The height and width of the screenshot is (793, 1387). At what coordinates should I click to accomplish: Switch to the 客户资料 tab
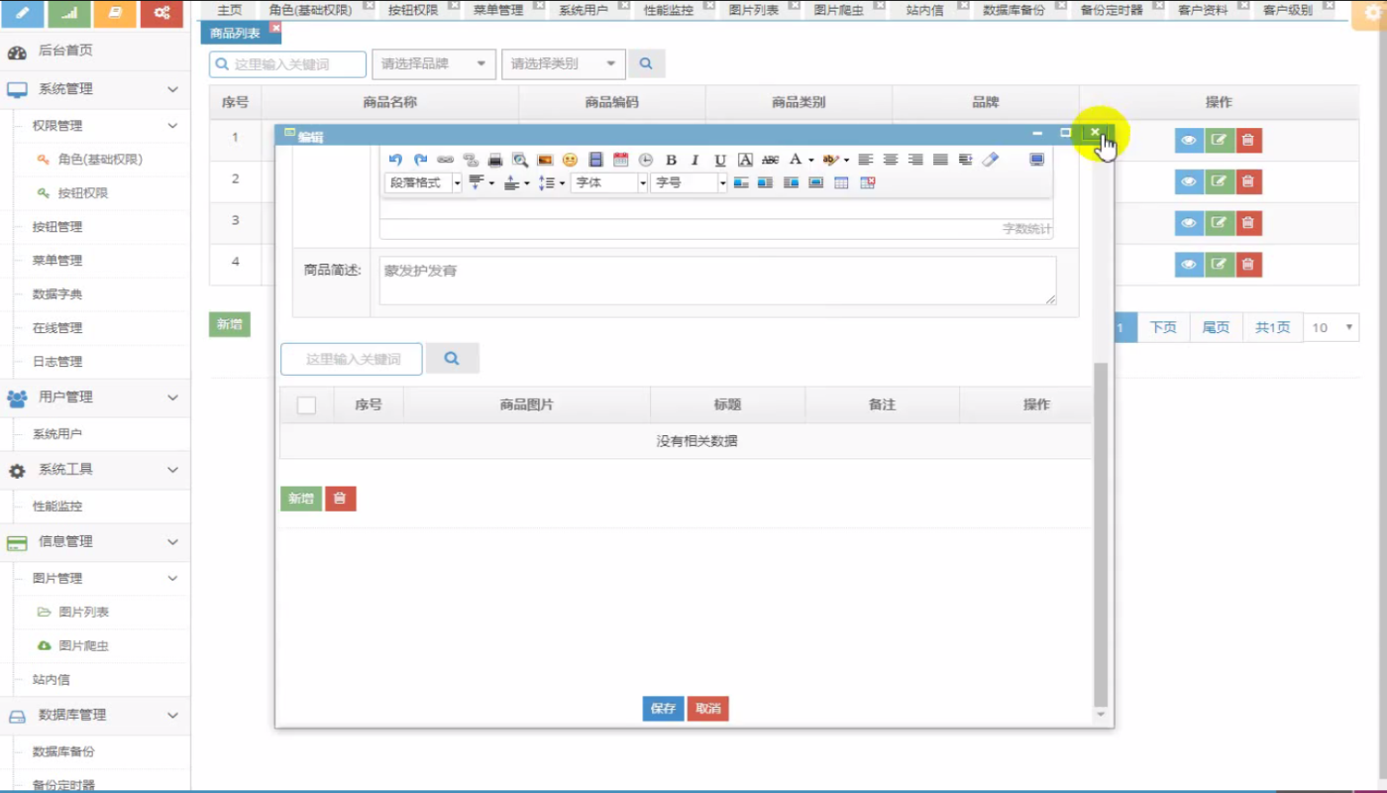[x=1203, y=10]
